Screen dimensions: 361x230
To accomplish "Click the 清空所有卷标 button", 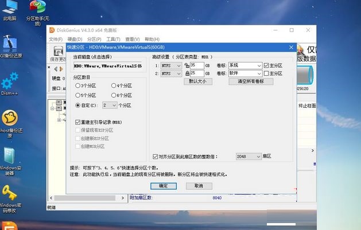I will point(251,81).
